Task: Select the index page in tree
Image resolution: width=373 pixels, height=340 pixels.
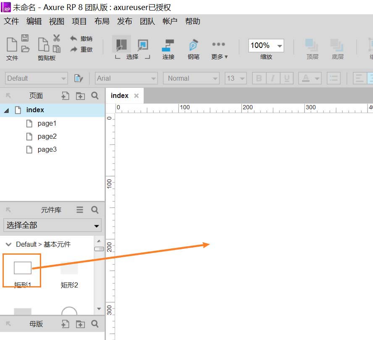Action: coord(53,110)
